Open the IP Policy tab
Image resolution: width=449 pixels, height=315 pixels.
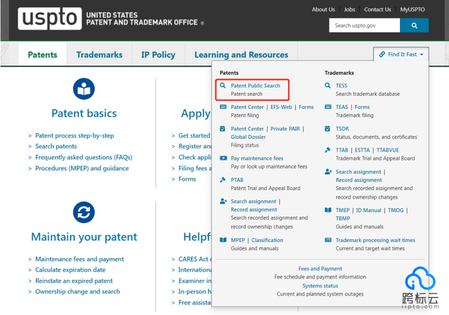[x=158, y=55]
